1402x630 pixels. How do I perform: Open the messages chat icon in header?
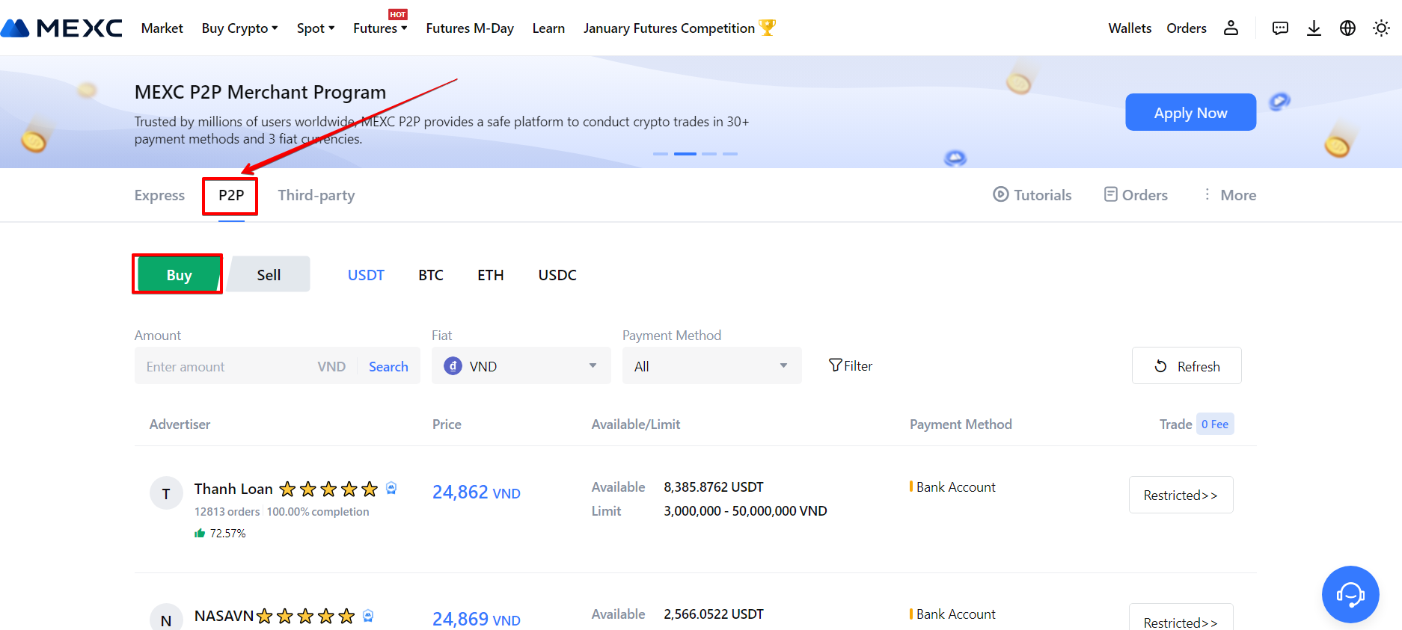point(1280,28)
